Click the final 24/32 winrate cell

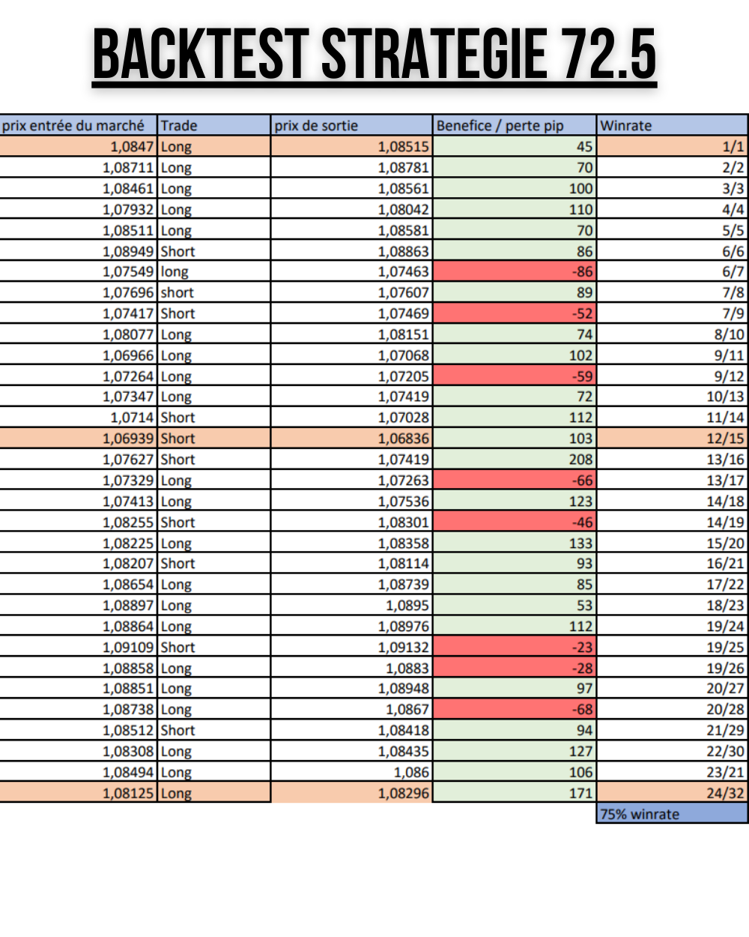tap(672, 793)
